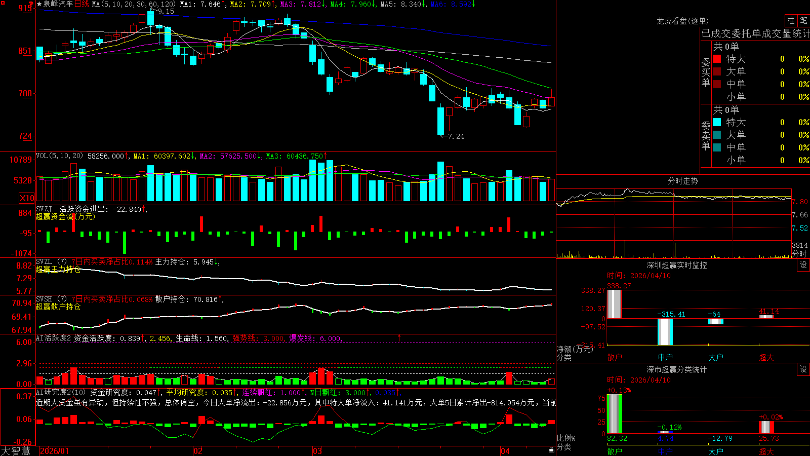Click the teal 大单 sell-order legend square

tap(717, 135)
